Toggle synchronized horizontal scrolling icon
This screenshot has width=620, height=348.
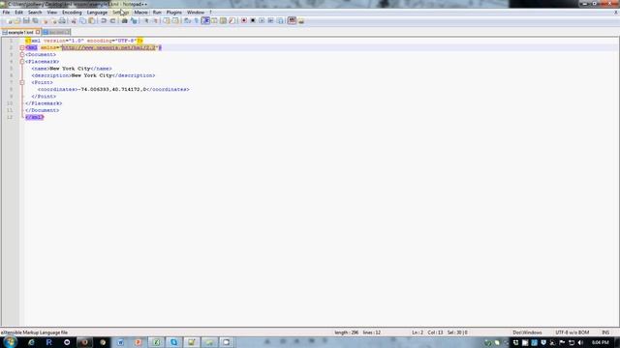(175, 20)
